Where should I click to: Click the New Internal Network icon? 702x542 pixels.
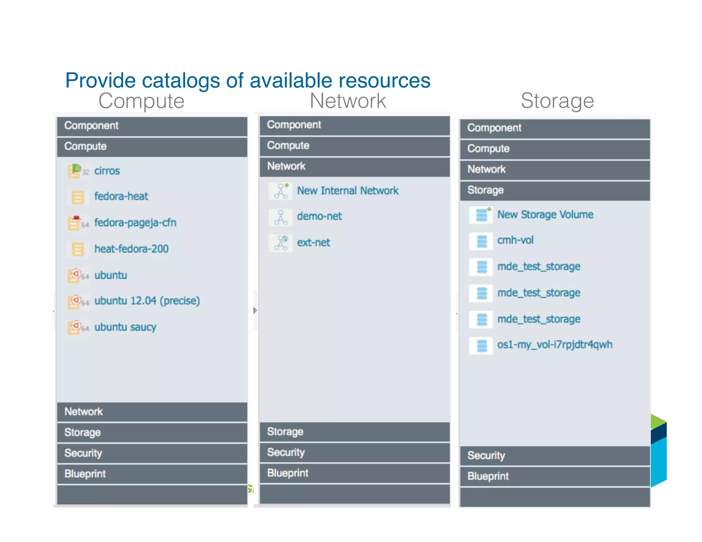(x=281, y=191)
